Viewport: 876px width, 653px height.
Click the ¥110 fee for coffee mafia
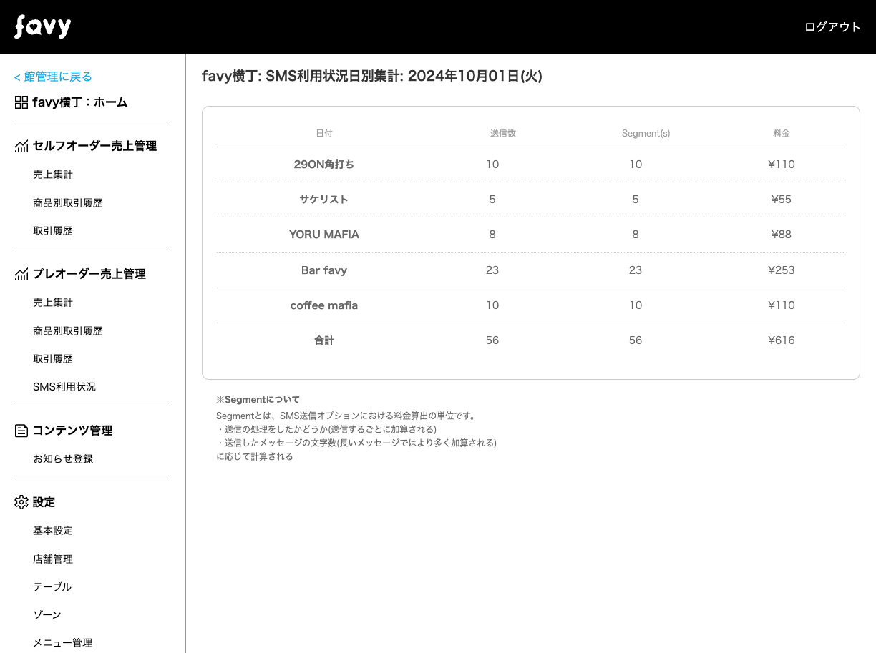coord(782,305)
